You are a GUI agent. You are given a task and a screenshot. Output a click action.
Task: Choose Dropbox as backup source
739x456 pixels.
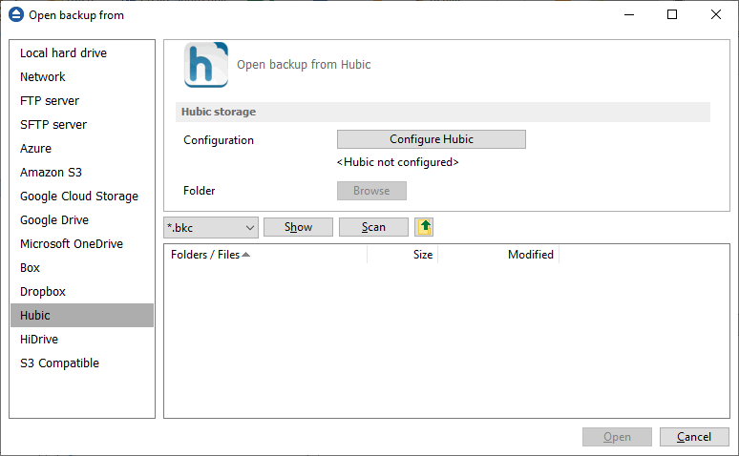click(x=82, y=292)
